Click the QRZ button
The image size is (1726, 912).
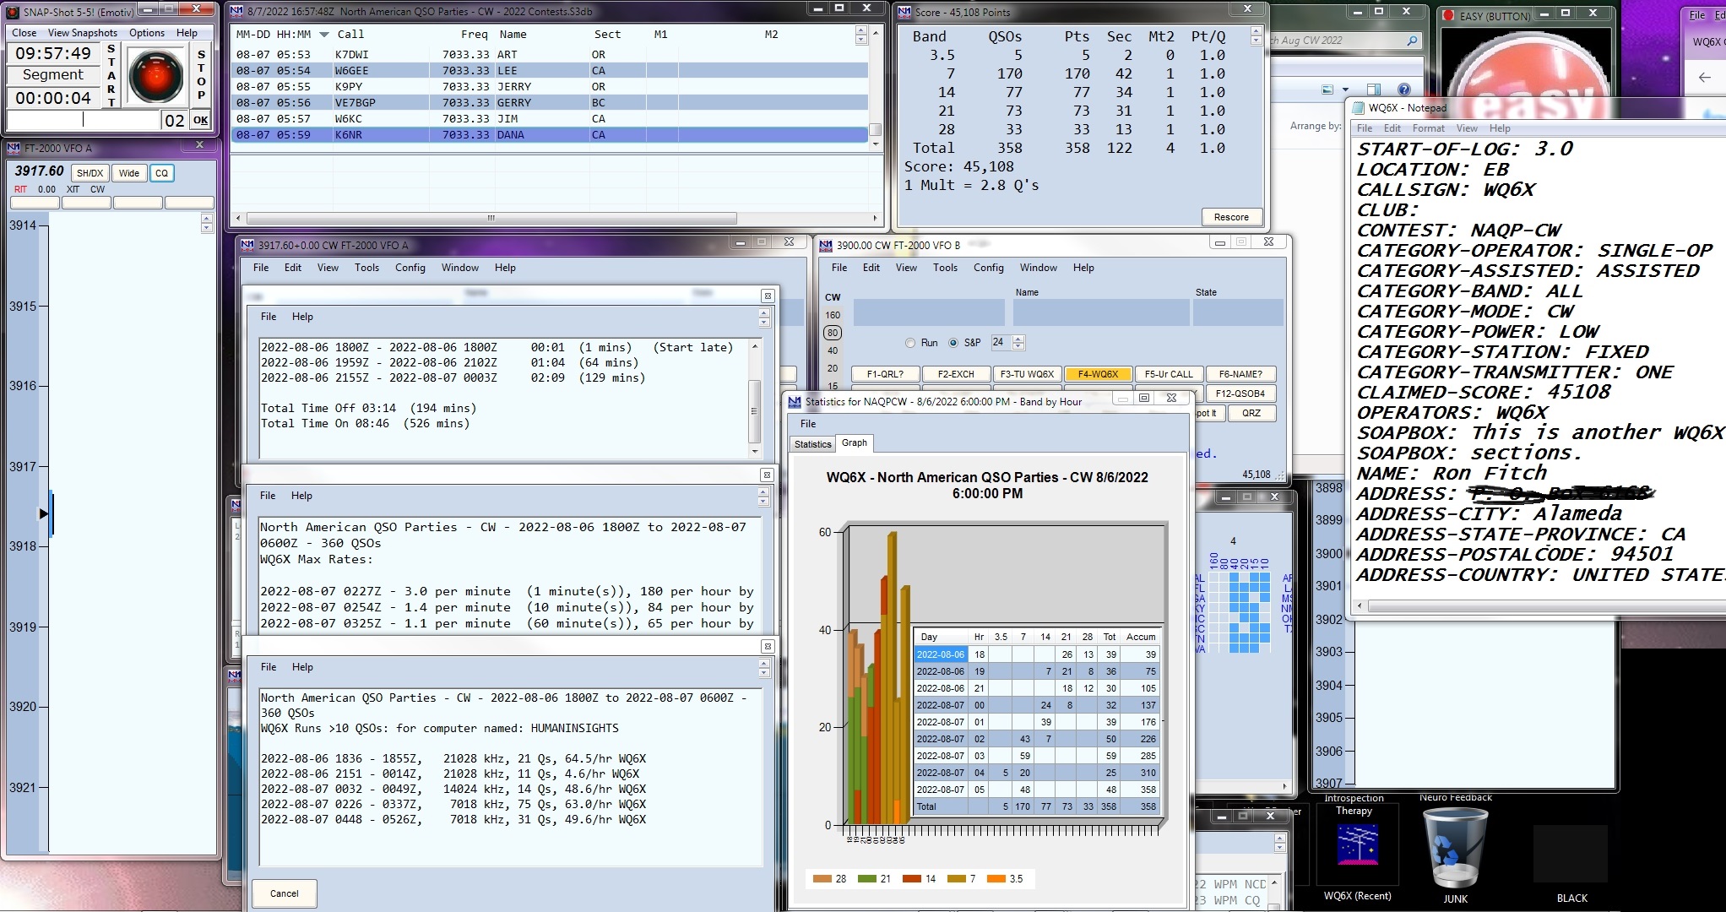(1251, 413)
